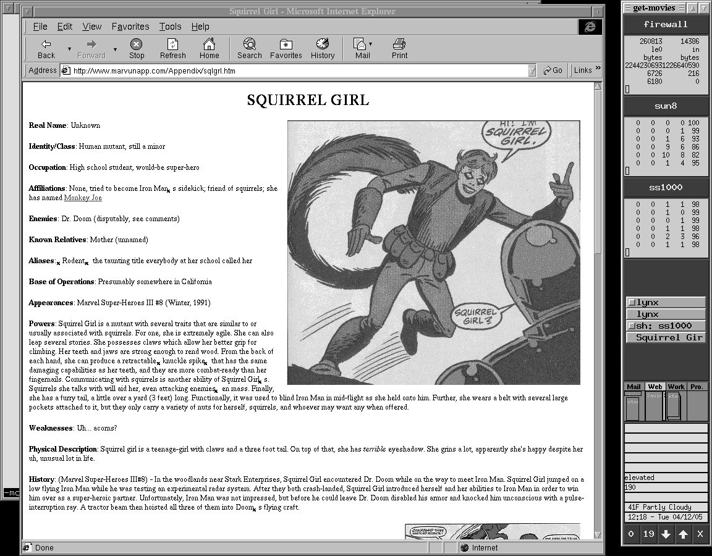Open the Mail button dropdown arrow
The height and width of the screenshot is (556, 712).
(371, 44)
